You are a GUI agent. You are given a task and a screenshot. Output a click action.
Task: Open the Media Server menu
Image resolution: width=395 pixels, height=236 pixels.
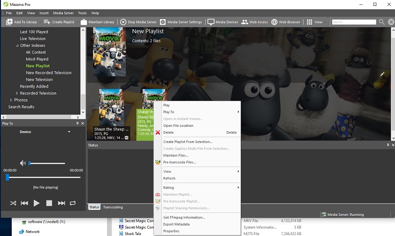click(x=63, y=13)
